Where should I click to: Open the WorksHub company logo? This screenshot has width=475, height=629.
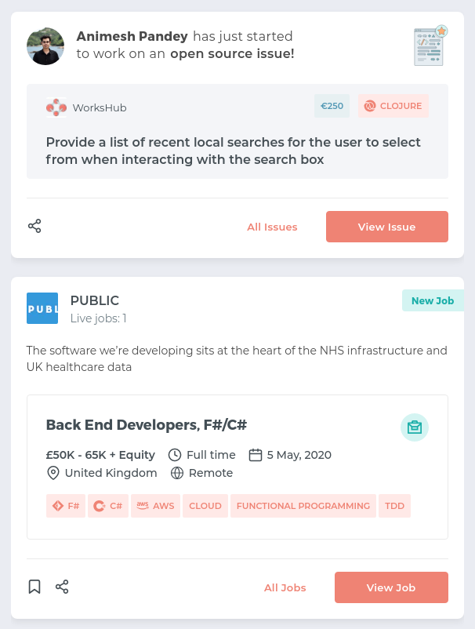click(56, 107)
